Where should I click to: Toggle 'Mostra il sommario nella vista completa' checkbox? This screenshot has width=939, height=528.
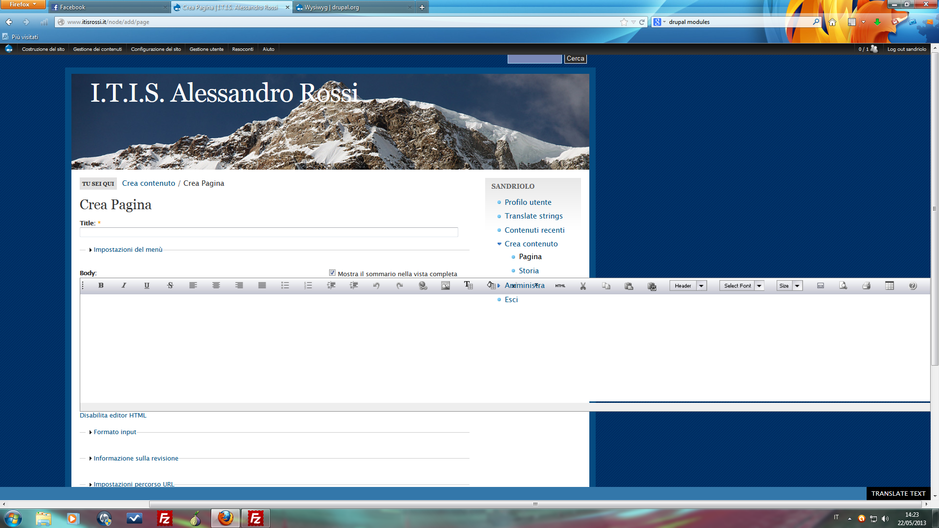[x=332, y=273]
